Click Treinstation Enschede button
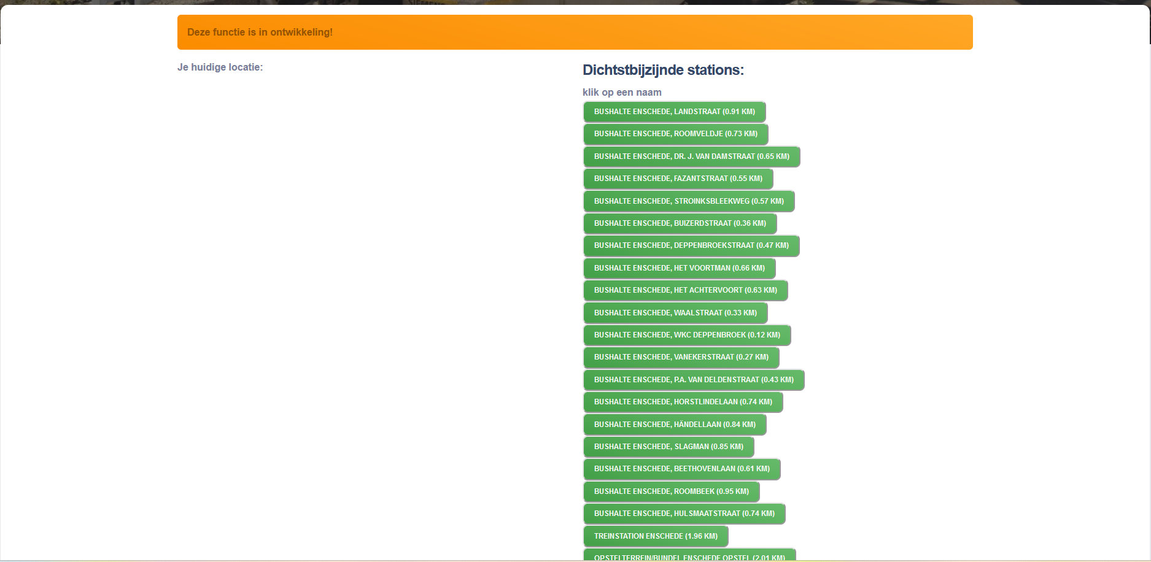The height and width of the screenshot is (562, 1151). (x=656, y=536)
